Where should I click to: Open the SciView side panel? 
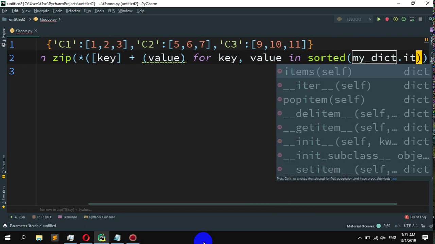pos(432,37)
